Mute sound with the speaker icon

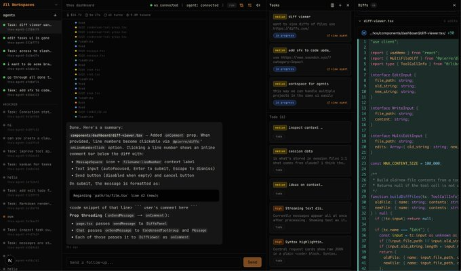point(258,5)
